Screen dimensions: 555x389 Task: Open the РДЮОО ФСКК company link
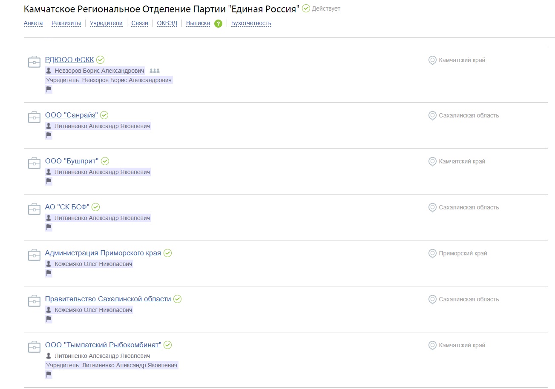click(69, 60)
